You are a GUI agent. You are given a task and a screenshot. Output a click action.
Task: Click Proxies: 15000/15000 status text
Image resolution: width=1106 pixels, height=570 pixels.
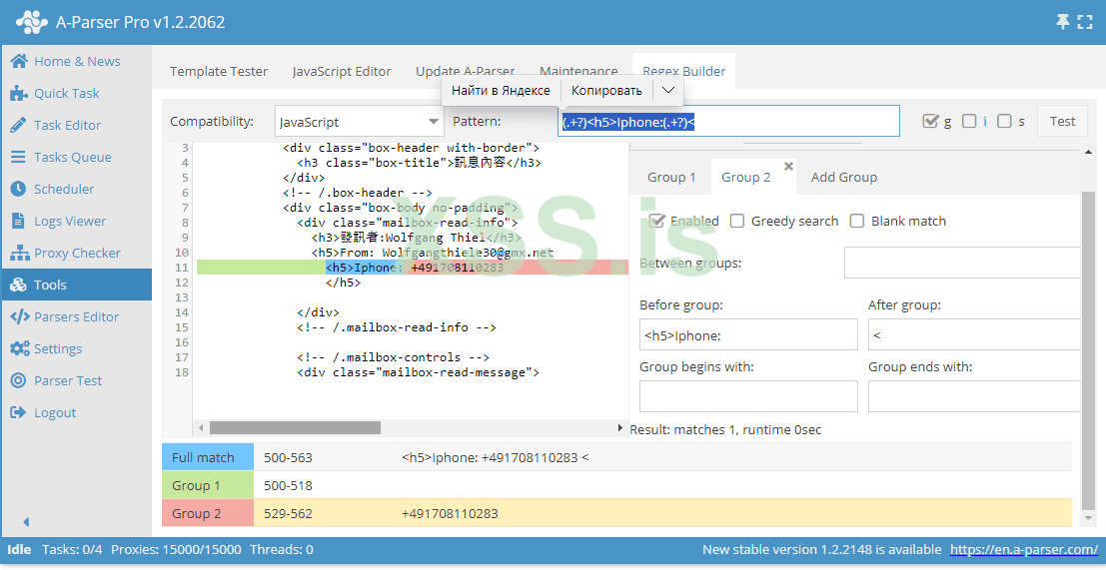(176, 550)
